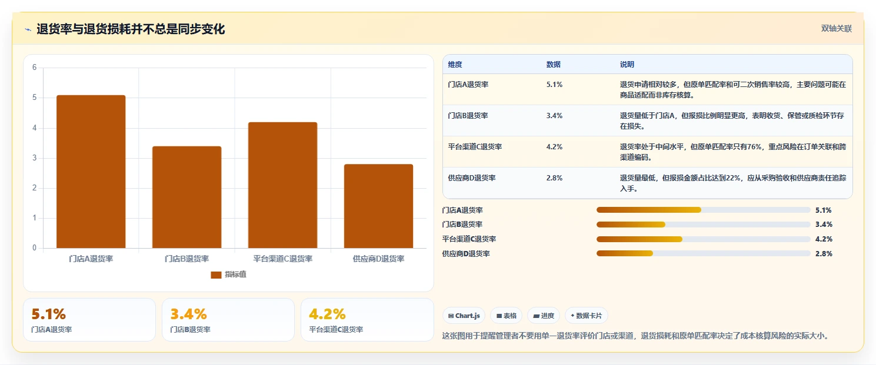Viewport: 876px width, 365px height.
Task: Click the 门店B退货率 bar in the chart
Action: [186, 197]
